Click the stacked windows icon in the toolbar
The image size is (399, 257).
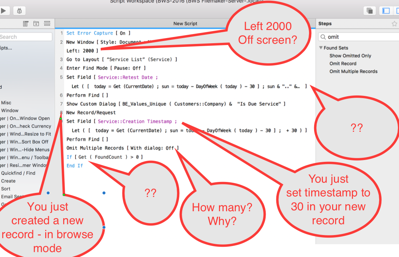tap(370, 11)
